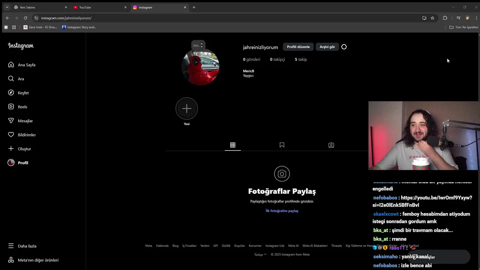Click the Meta AI footer link
Viewport: 480px width, 270px height.
[294, 246]
